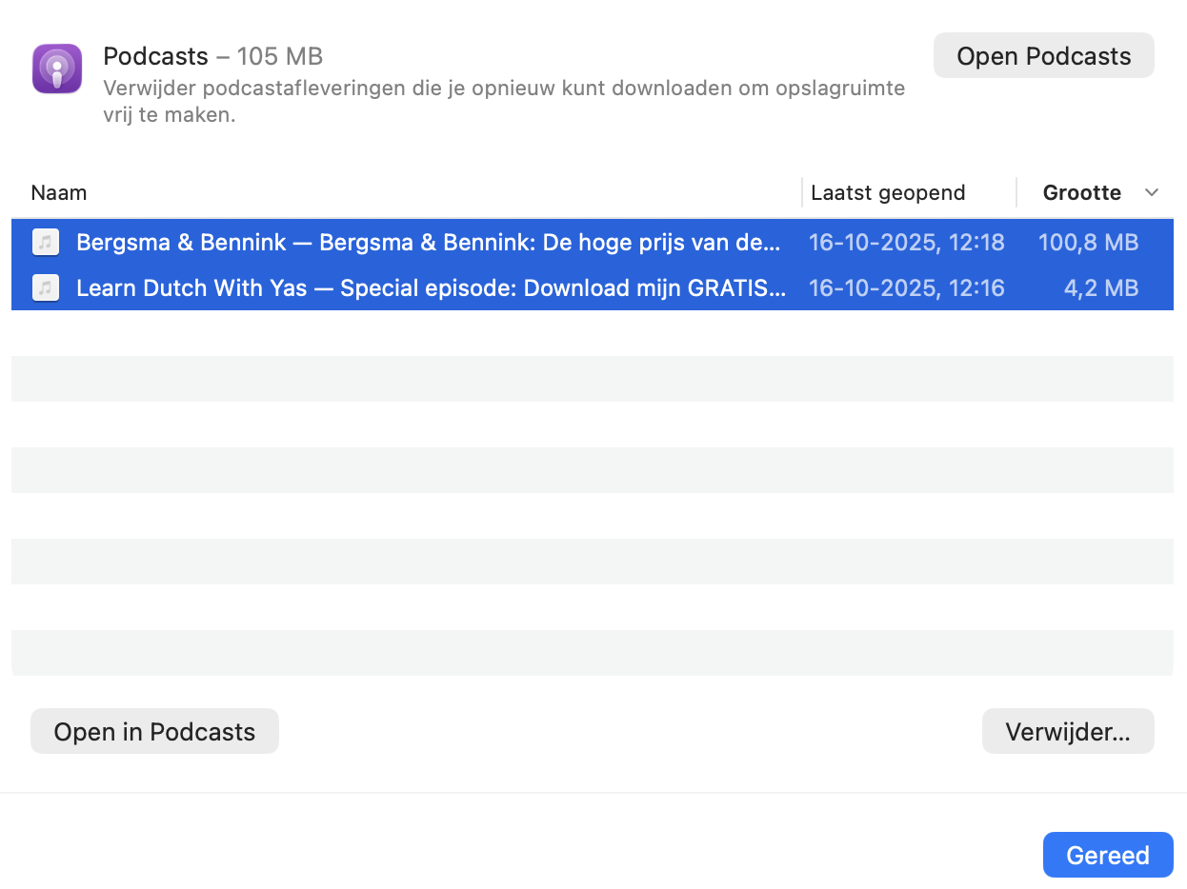Click the description text starting with Verwijder podcastafleveringen
This screenshot has width=1187, height=889.
pyautogui.click(x=503, y=102)
